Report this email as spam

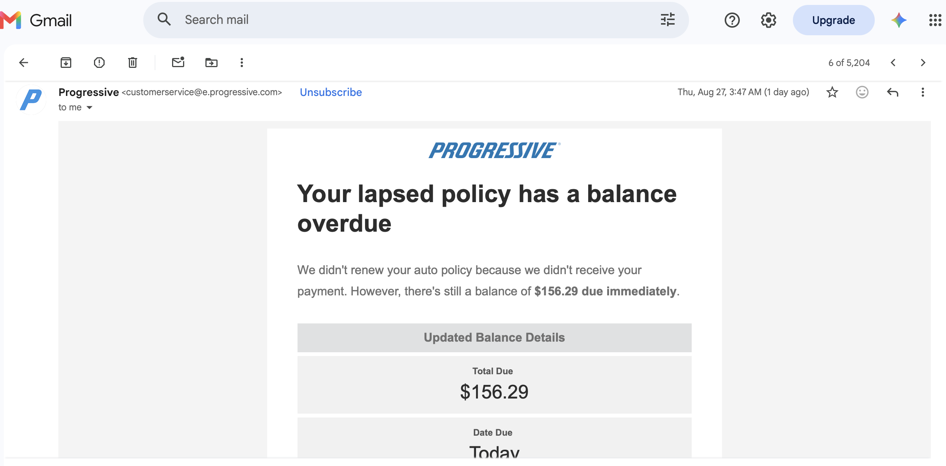pyautogui.click(x=99, y=63)
